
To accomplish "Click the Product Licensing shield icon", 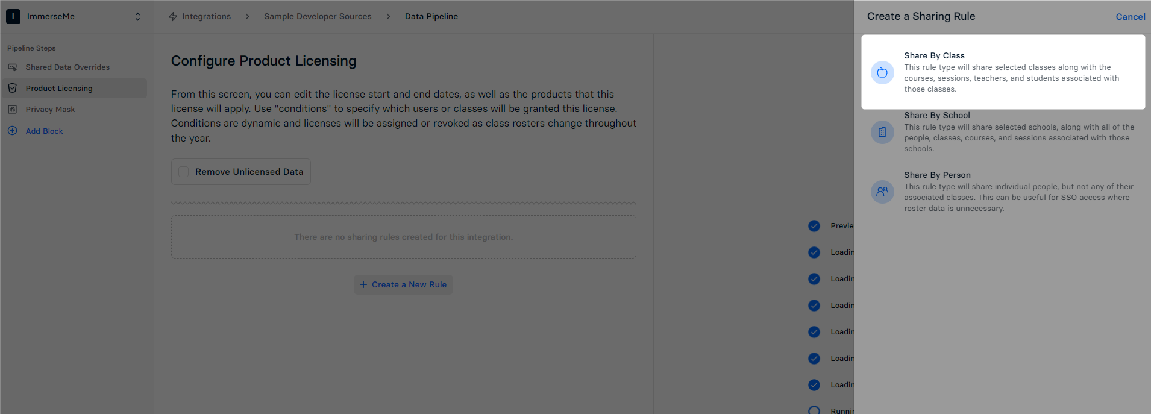I will pos(13,88).
